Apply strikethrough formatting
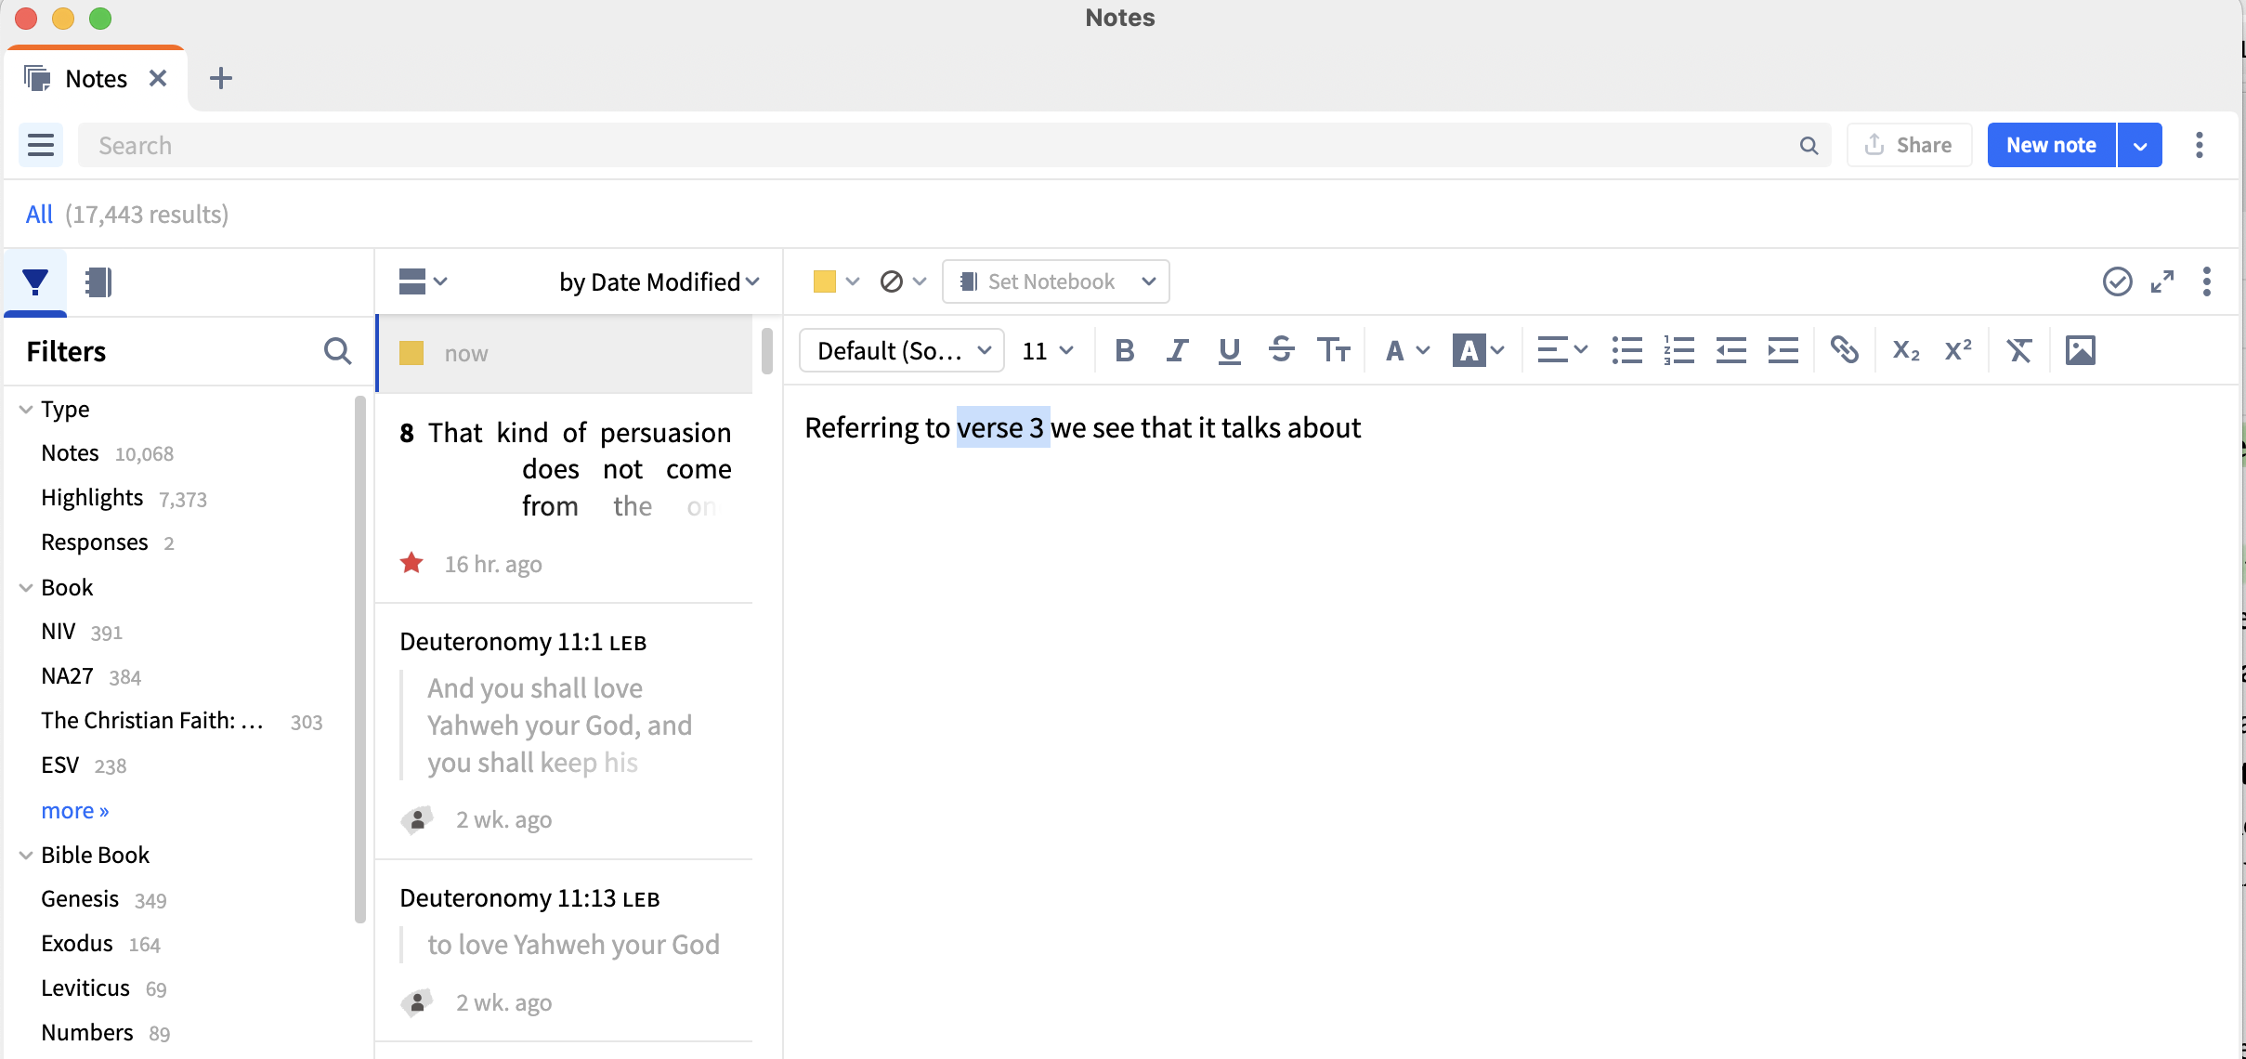This screenshot has height=1059, width=2246. [x=1281, y=351]
